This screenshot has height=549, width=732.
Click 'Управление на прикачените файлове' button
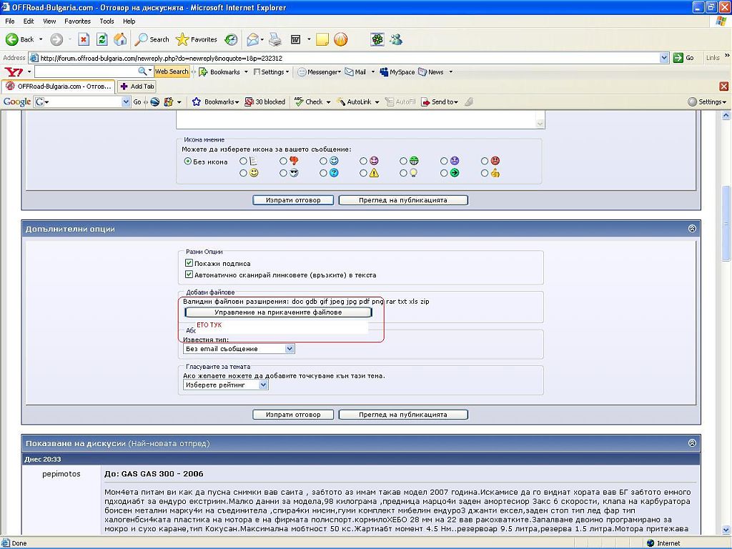tap(278, 312)
